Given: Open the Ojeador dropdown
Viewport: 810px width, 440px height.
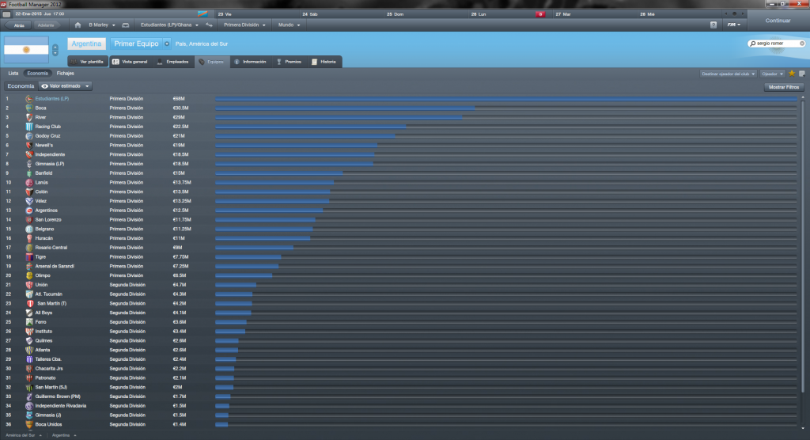Looking at the screenshot, I should 772,74.
